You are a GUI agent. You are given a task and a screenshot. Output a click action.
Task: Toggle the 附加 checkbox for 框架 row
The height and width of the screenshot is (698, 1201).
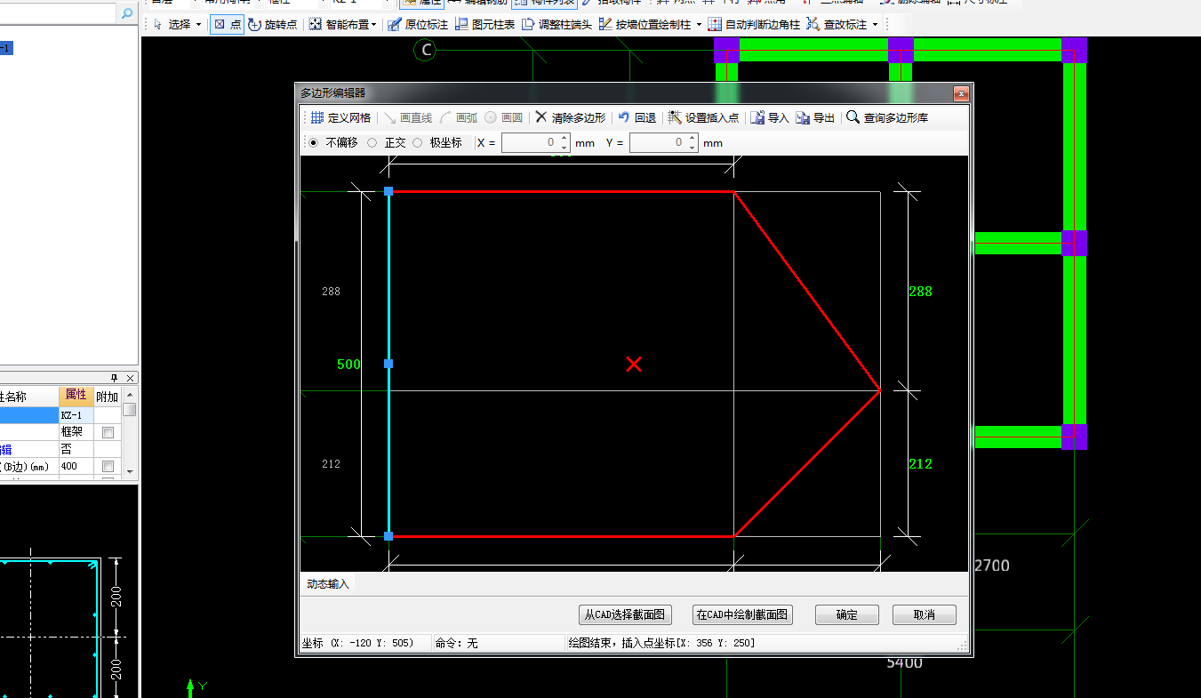(108, 432)
